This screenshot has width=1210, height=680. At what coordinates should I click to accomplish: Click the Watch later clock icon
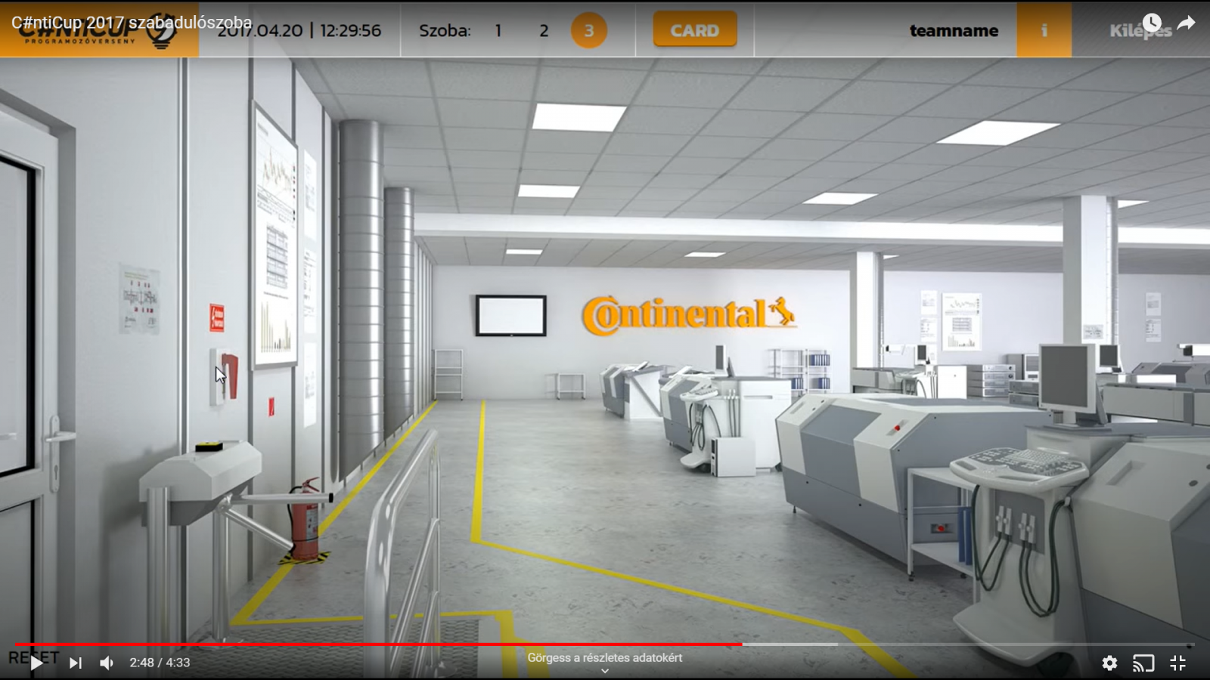tap(1152, 23)
